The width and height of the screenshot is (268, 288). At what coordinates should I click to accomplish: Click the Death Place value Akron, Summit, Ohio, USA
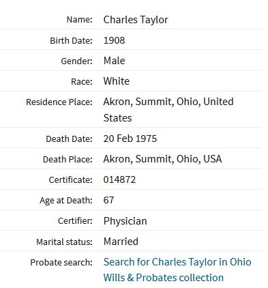pos(162,159)
